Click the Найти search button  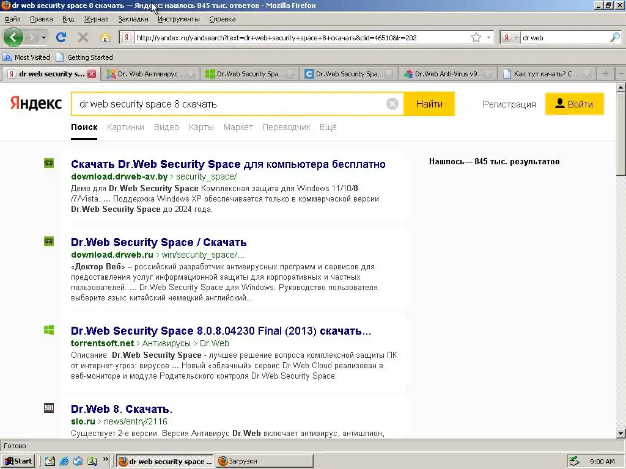[429, 104]
